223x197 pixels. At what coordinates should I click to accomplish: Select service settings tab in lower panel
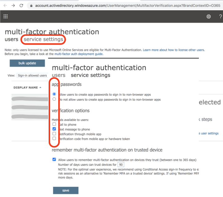(90, 75)
